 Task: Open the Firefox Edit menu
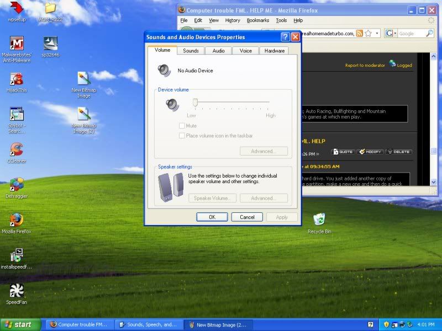click(198, 20)
